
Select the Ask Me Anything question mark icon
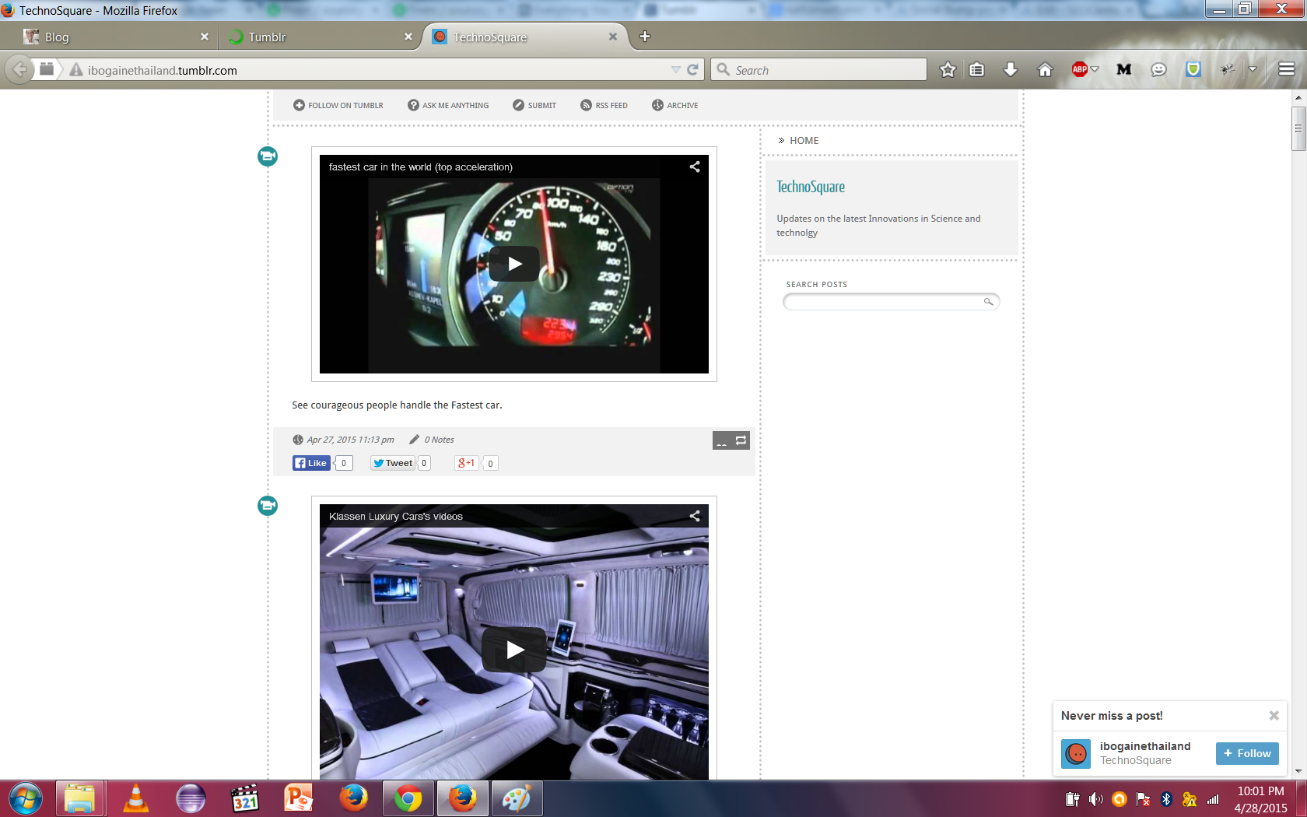413,105
